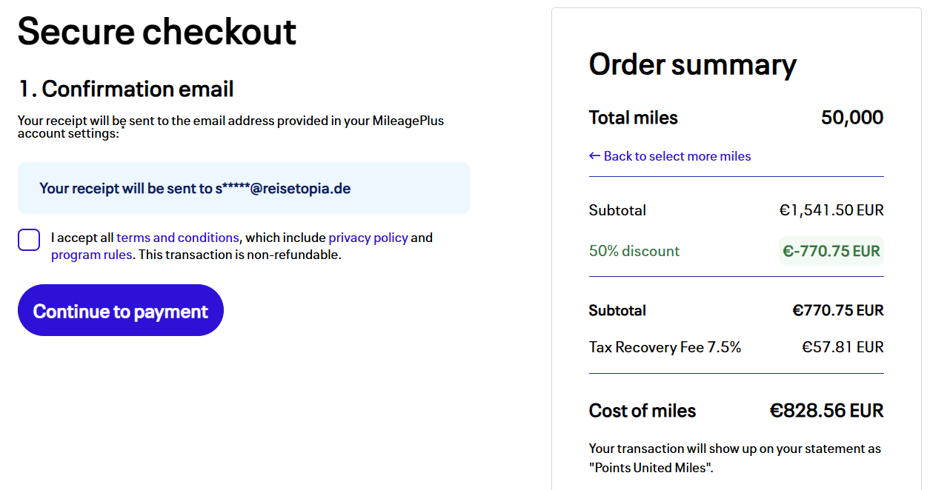Select the masked email receipt notice box
This screenshot has width=930, height=490.
(x=243, y=188)
